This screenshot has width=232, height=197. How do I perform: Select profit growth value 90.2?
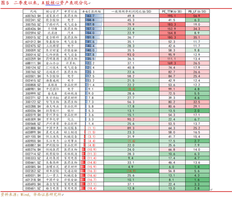tap(131, 119)
